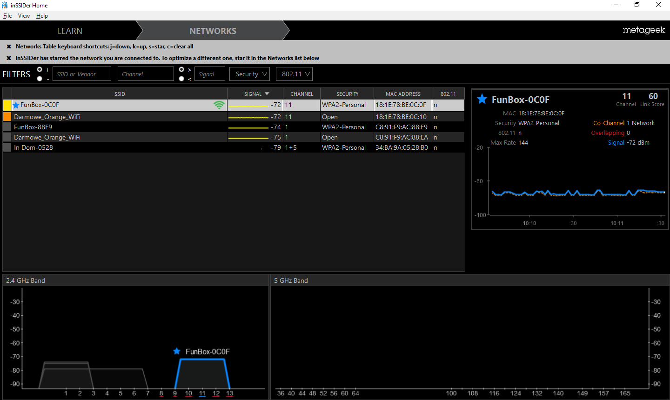Open the View menu
This screenshot has width=670, height=400.
24,16
